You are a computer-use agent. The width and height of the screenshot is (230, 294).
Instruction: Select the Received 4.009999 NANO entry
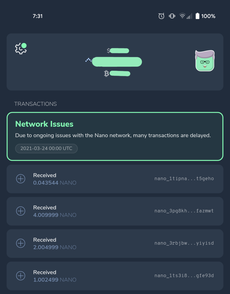click(115, 211)
